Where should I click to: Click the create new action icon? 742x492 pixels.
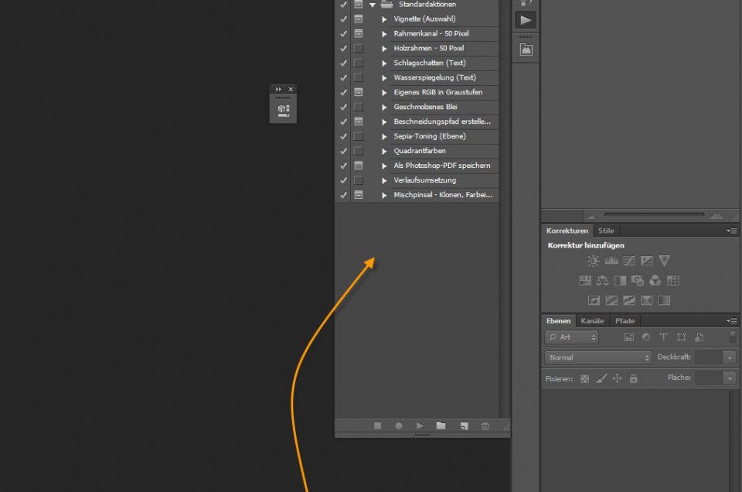click(464, 425)
